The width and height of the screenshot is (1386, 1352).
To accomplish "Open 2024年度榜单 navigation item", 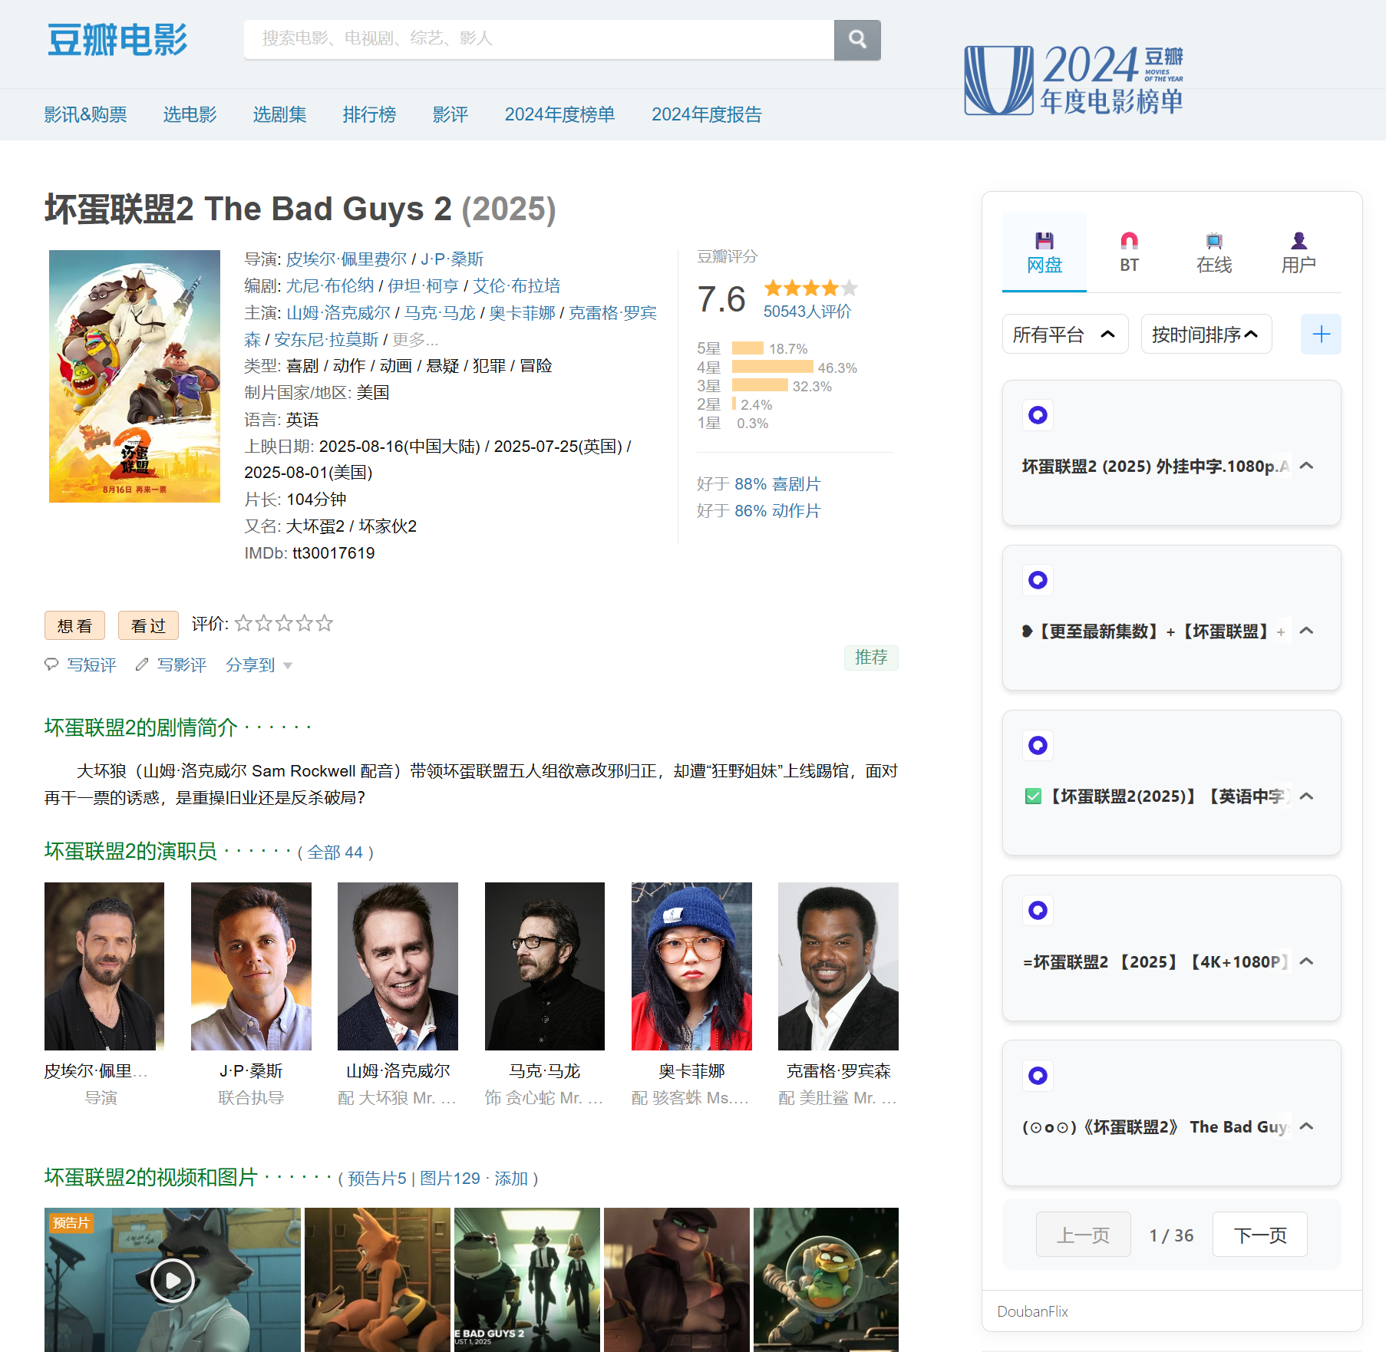I will click(559, 114).
